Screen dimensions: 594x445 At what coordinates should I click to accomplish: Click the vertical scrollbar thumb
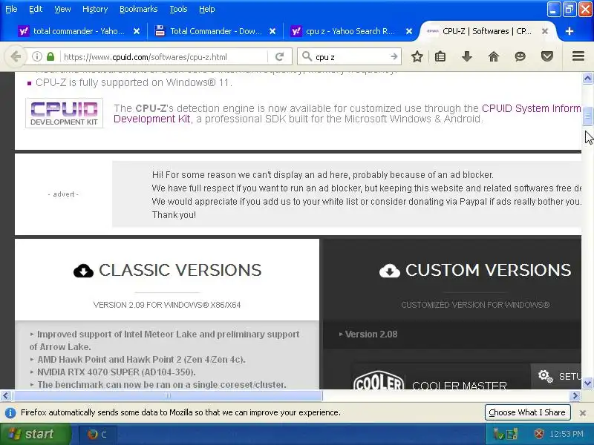coord(587,116)
